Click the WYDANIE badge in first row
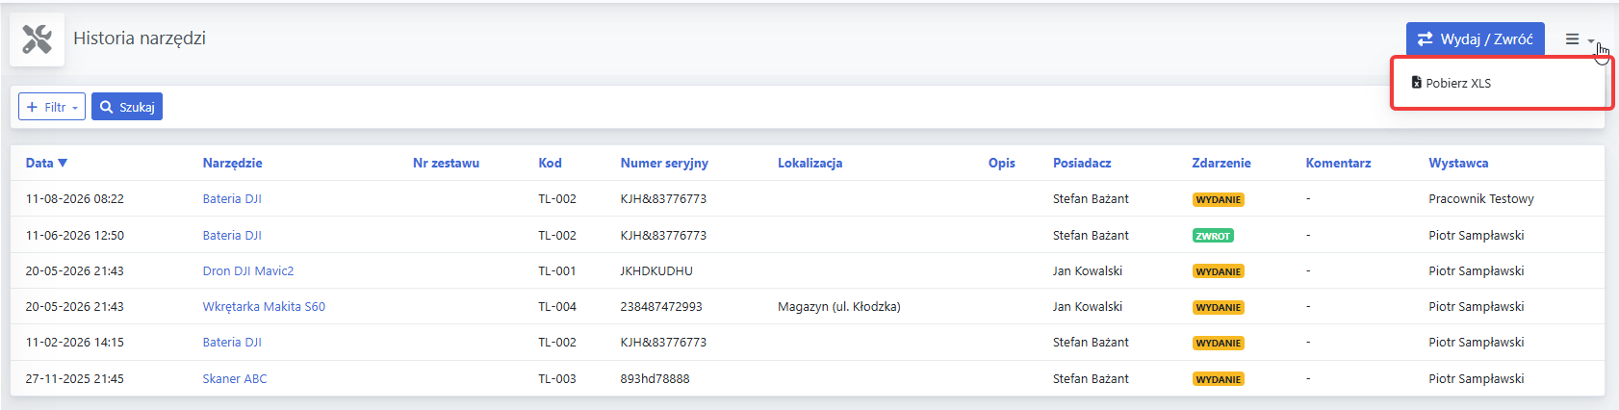This screenshot has width=1619, height=410. click(1219, 200)
